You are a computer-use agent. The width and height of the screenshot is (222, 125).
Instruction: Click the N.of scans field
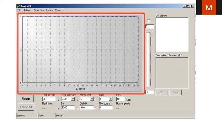(106, 108)
